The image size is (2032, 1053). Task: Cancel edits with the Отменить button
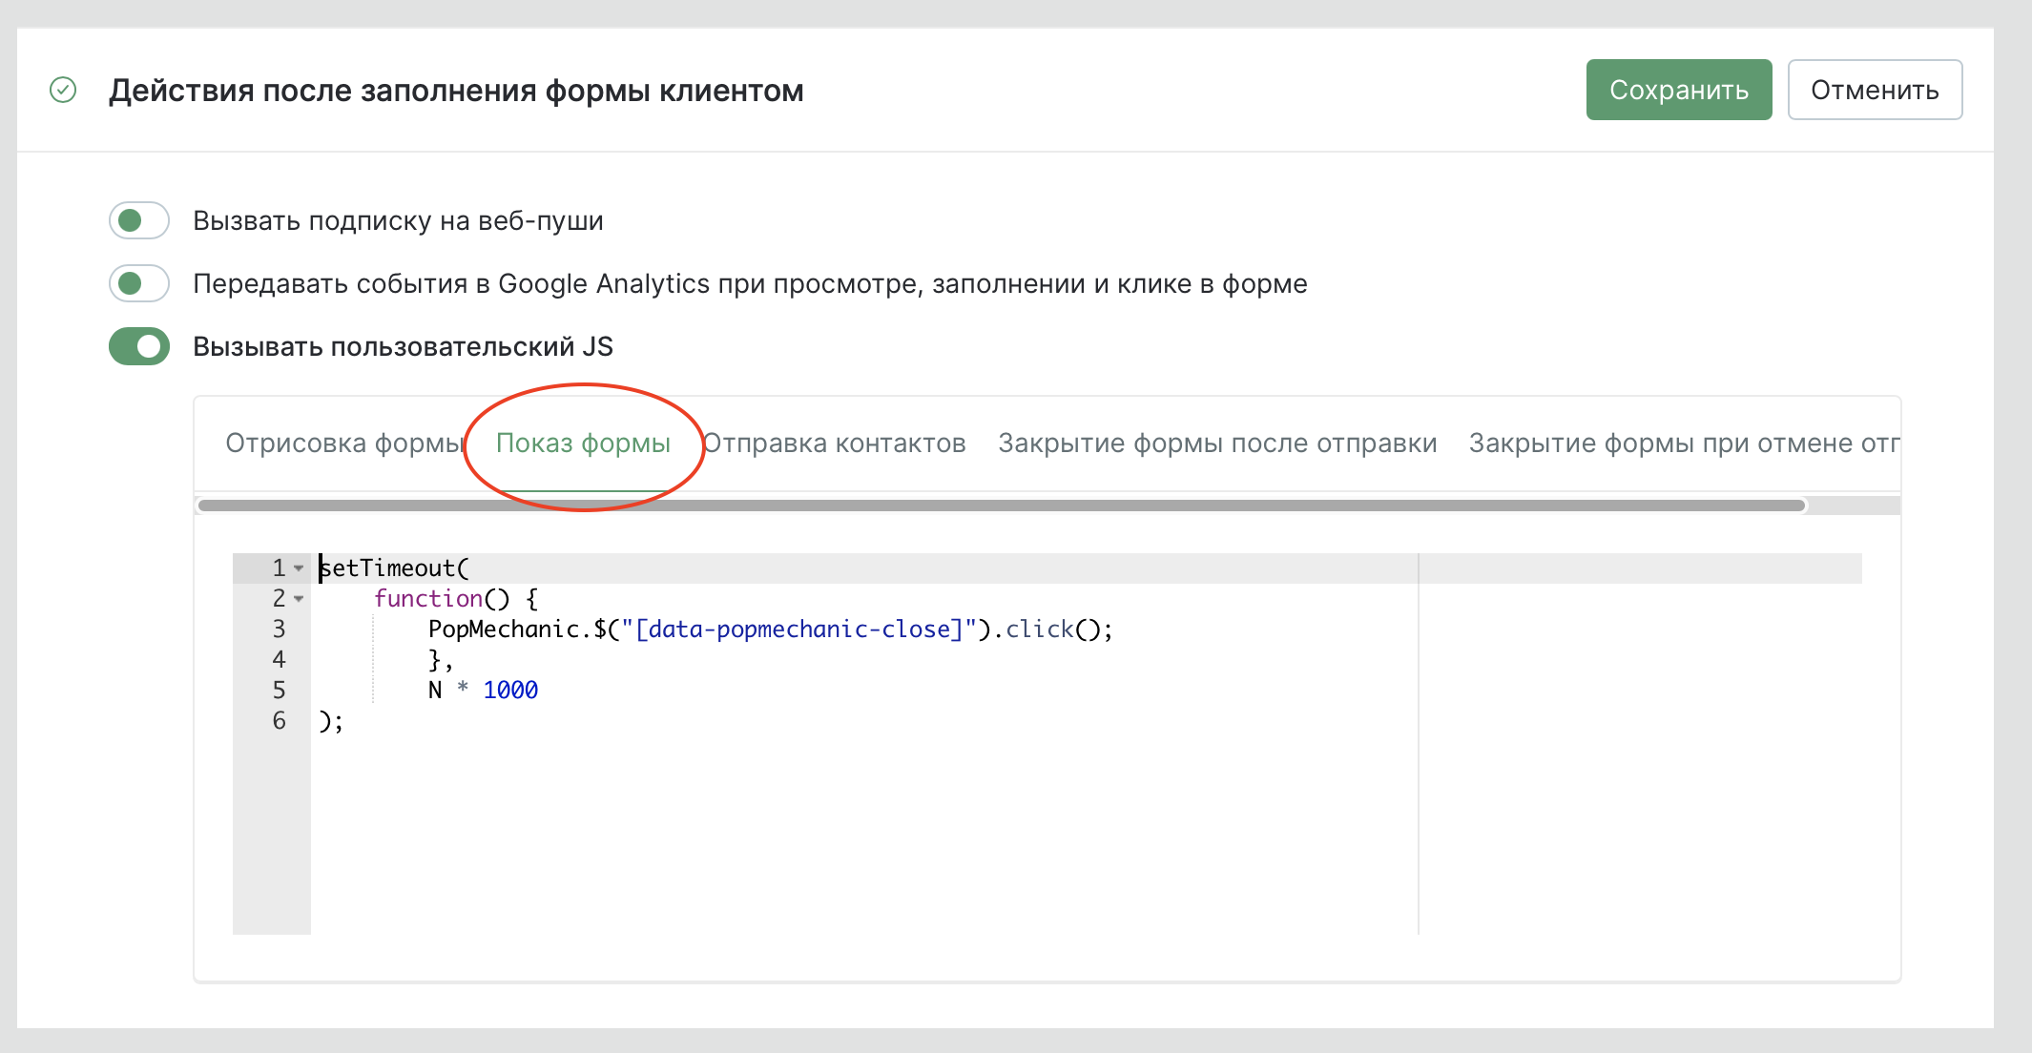pos(1874,90)
